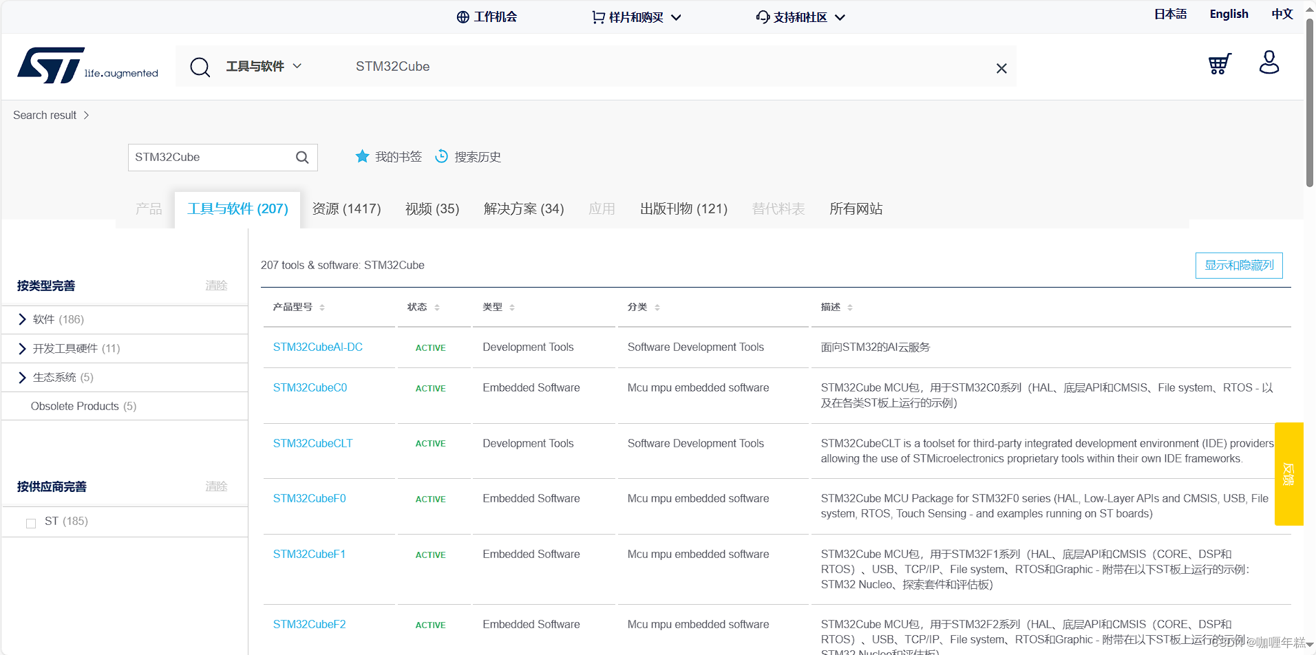This screenshot has height=655, width=1316.
Task: Switch to 视频 (35) tab
Action: point(432,209)
